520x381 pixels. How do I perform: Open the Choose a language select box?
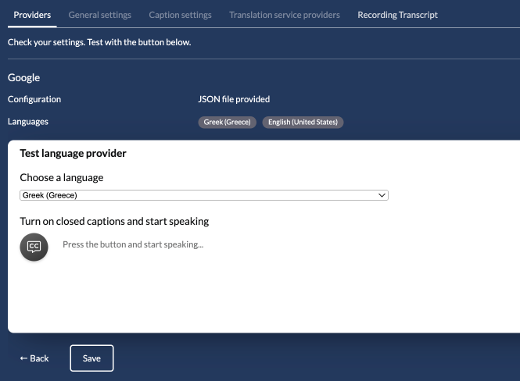pyautogui.click(x=203, y=195)
